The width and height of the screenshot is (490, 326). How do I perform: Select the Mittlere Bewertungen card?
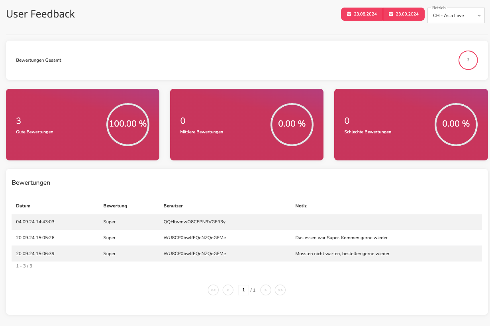pos(247,125)
